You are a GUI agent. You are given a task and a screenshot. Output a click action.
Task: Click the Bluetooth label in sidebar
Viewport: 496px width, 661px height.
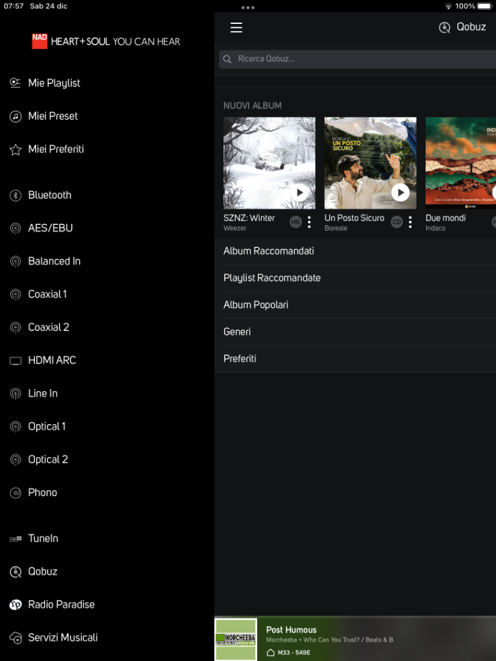coord(50,195)
